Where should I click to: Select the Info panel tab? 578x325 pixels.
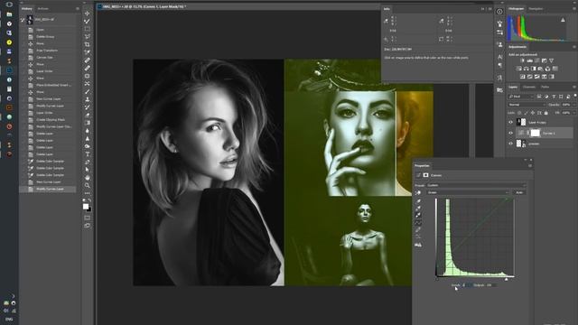(387, 9)
